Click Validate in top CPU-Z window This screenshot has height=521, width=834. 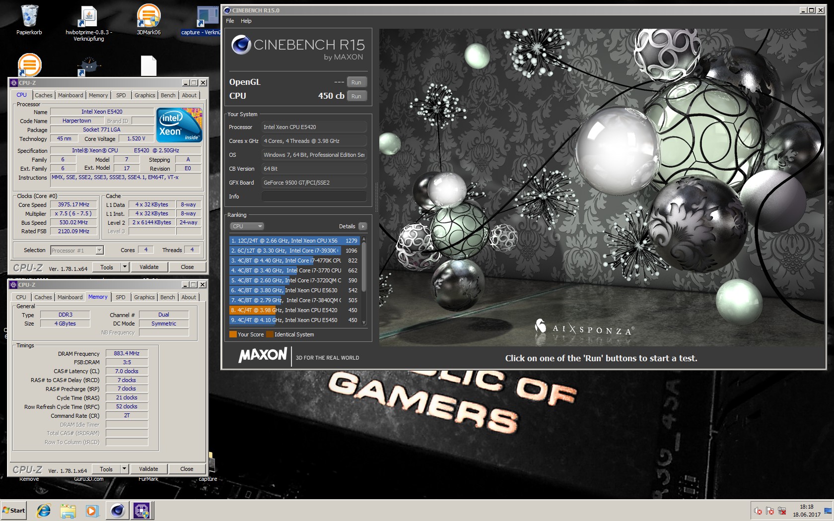coord(149,267)
